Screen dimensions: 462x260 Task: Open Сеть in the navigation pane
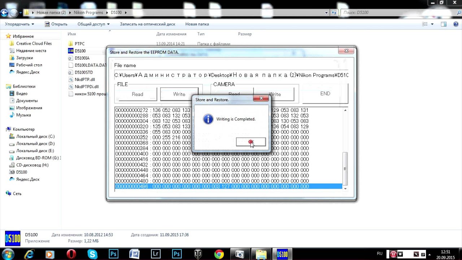[17, 194]
